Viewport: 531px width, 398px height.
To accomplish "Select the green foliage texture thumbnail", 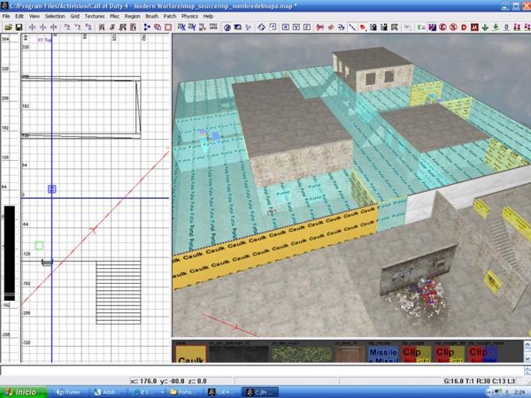I will click(301, 354).
